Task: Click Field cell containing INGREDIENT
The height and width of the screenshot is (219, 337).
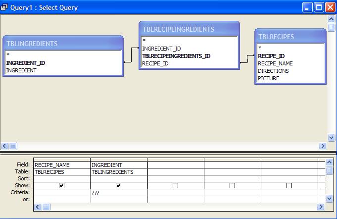Action: click(x=119, y=165)
